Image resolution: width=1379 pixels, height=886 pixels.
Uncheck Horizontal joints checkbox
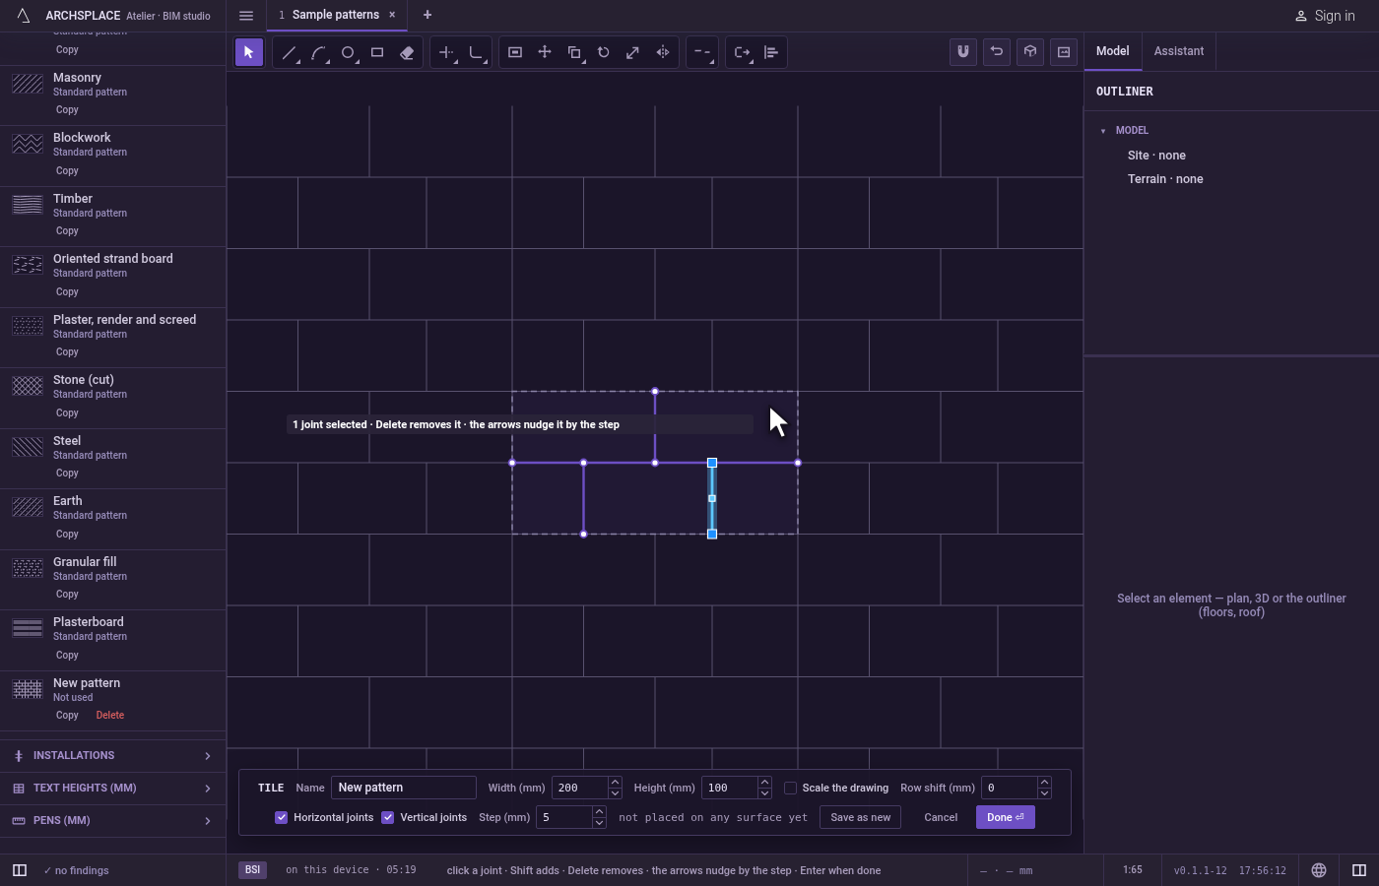click(281, 817)
